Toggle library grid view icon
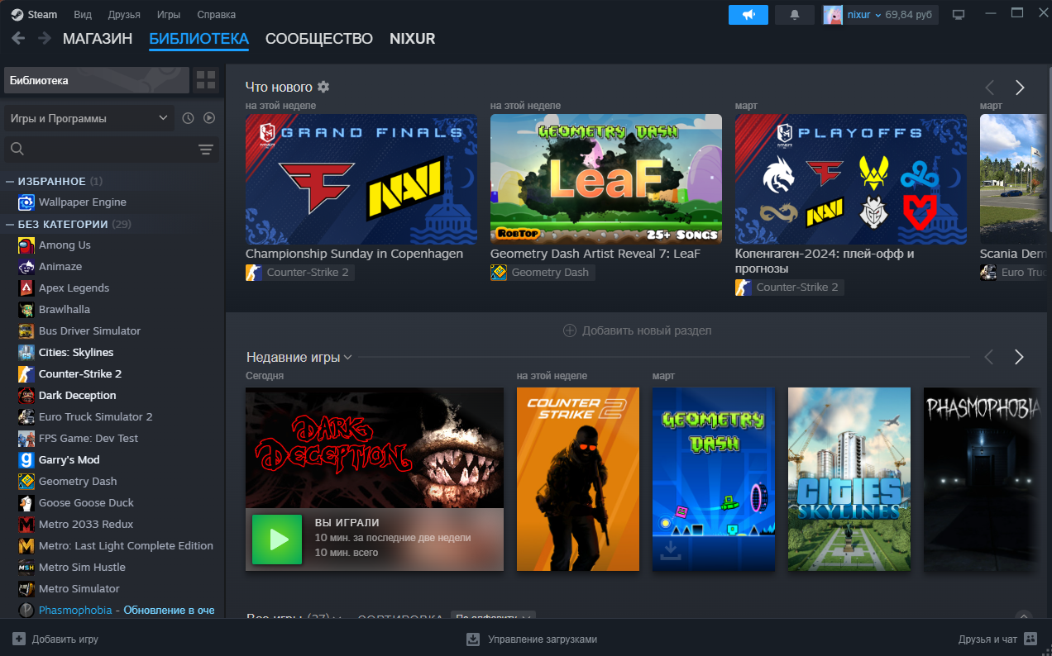 206,80
